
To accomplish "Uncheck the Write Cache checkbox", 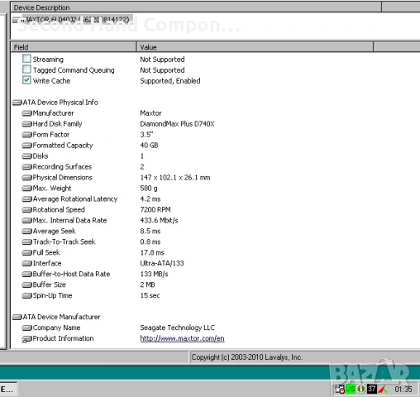I will pyautogui.click(x=26, y=80).
